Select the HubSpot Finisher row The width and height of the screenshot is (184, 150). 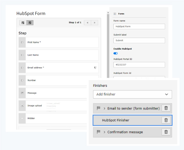pos(133,120)
